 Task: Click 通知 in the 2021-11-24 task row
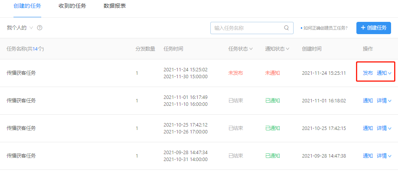click(382, 73)
